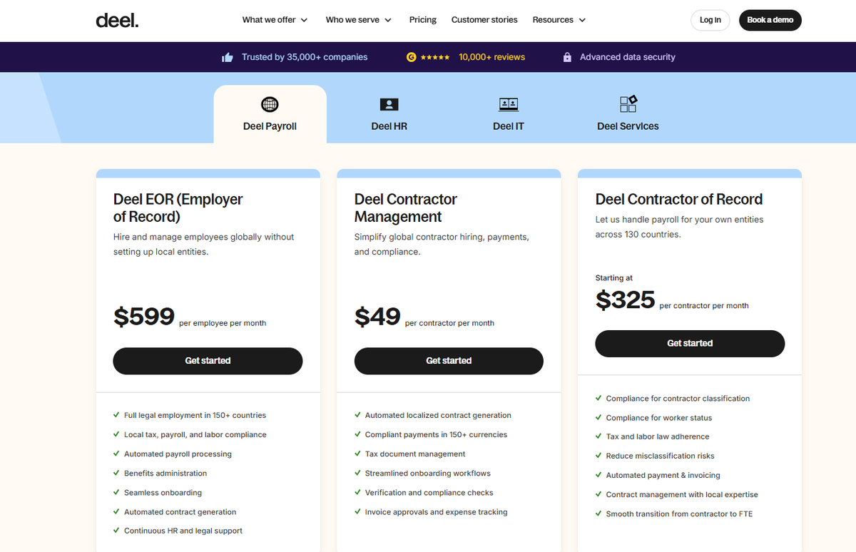The height and width of the screenshot is (552, 856).
Task: Go to Customer stories page
Action: [484, 20]
